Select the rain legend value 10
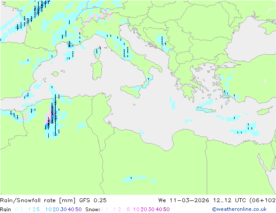 coord(49,210)
